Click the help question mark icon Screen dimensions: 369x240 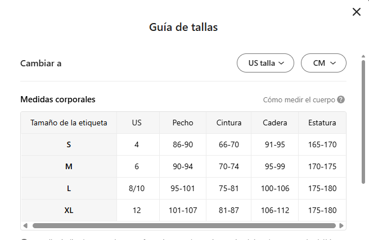341,100
